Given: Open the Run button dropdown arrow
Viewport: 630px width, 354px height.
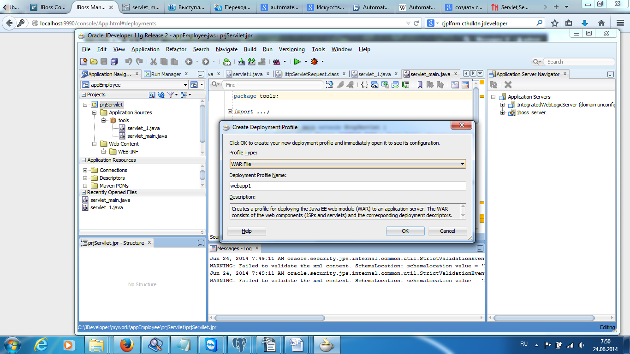Looking at the screenshot, I should tap(305, 62).
